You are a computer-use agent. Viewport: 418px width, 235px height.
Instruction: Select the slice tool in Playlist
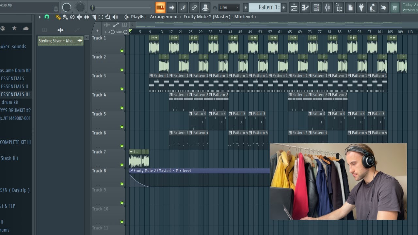coord(94,17)
